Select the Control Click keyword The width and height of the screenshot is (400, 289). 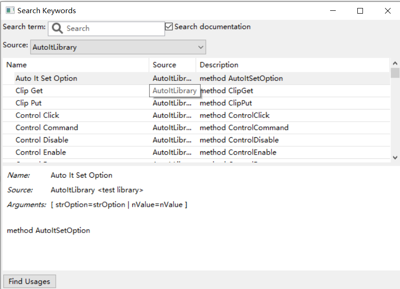tap(37, 115)
